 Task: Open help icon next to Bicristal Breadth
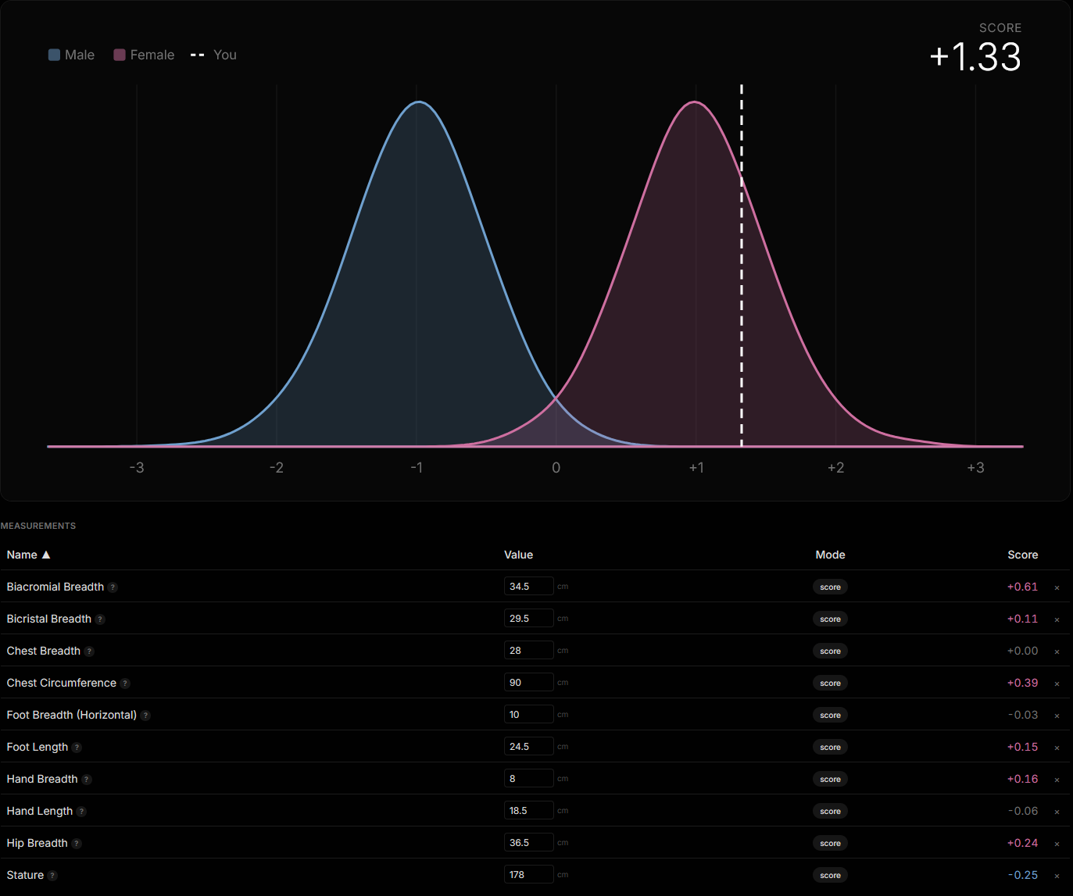pyautogui.click(x=101, y=619)
